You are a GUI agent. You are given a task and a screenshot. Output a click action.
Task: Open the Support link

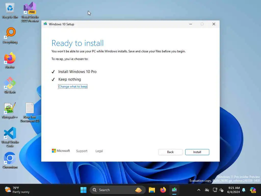point(82,151)
